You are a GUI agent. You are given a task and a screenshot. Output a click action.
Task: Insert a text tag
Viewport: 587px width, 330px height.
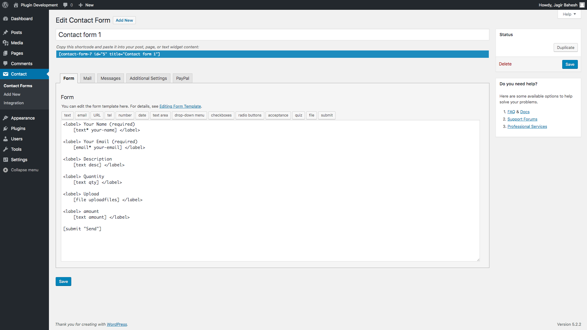click(x=67, y=115)
